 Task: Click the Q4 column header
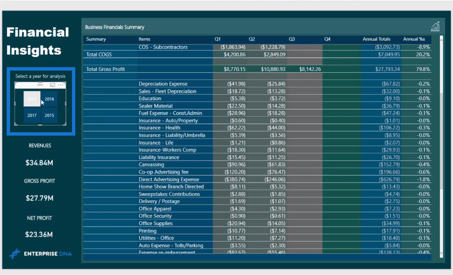(327, 39)
